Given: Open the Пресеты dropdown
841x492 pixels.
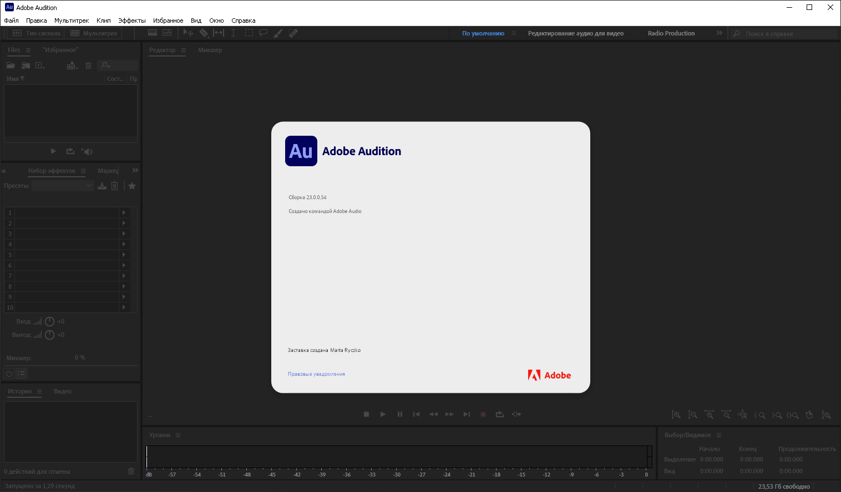Looking at the screenshot, I should click(63, 186).
